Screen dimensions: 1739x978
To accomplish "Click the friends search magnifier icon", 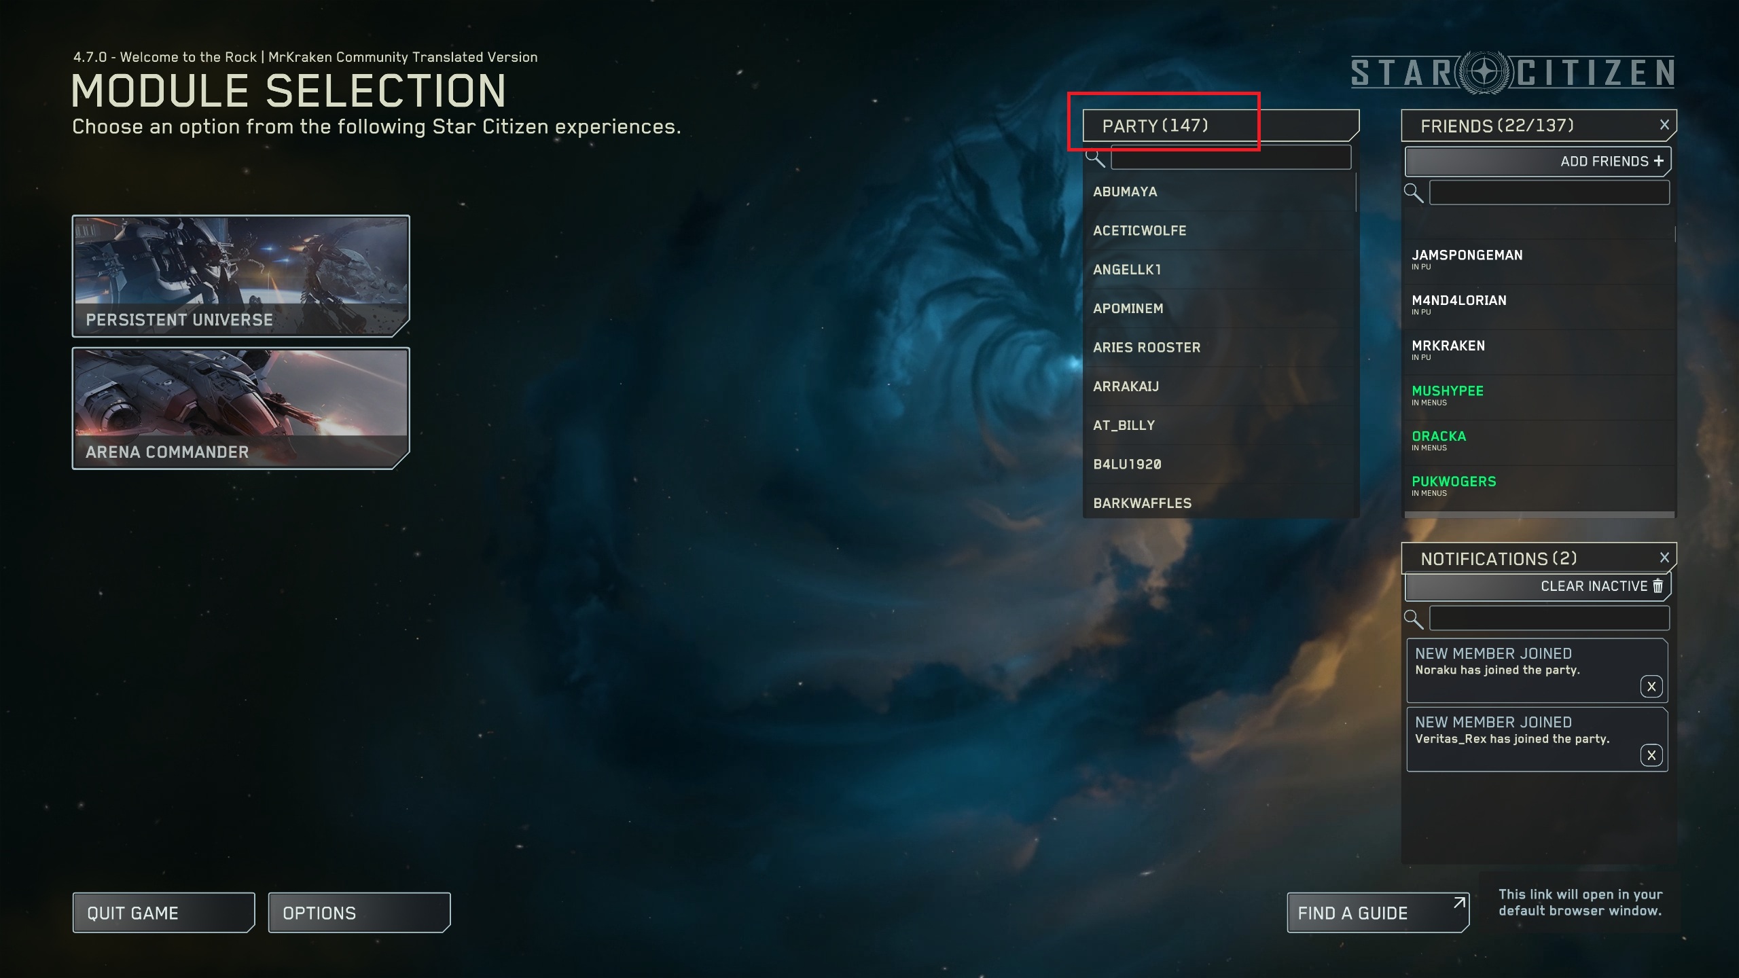I will tap(1414, 193).
